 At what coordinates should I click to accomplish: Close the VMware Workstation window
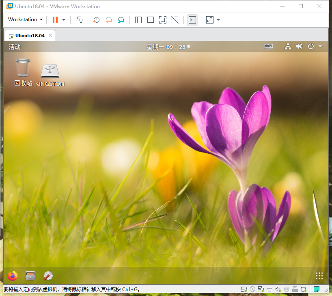(x=319, y=6)
